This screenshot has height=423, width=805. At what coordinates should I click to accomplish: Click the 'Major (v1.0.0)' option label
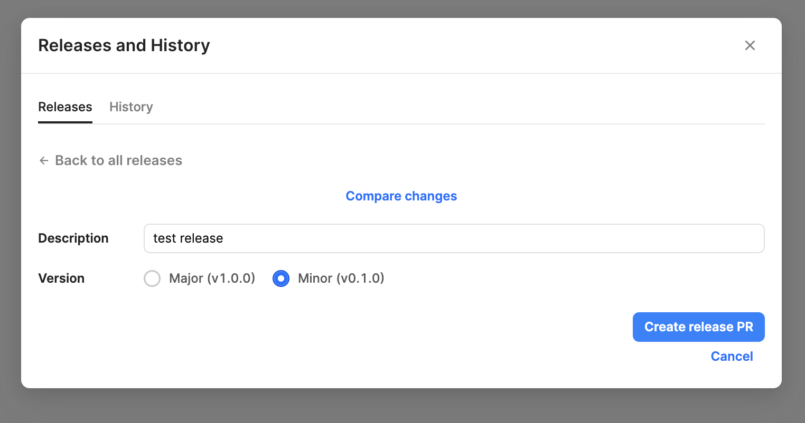click(x=212, y=278)
